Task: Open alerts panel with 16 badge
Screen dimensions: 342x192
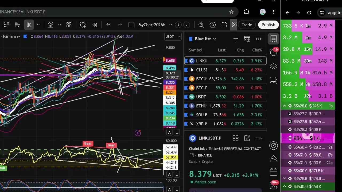Action: (x=274, y=52)
